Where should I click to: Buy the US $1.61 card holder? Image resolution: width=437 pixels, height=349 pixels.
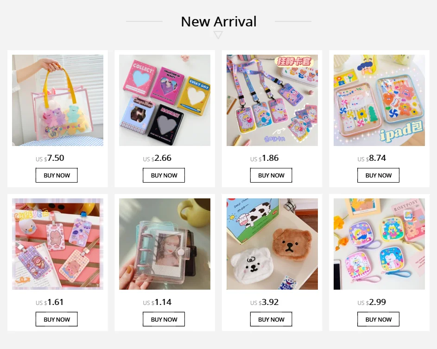pos(57,319)
